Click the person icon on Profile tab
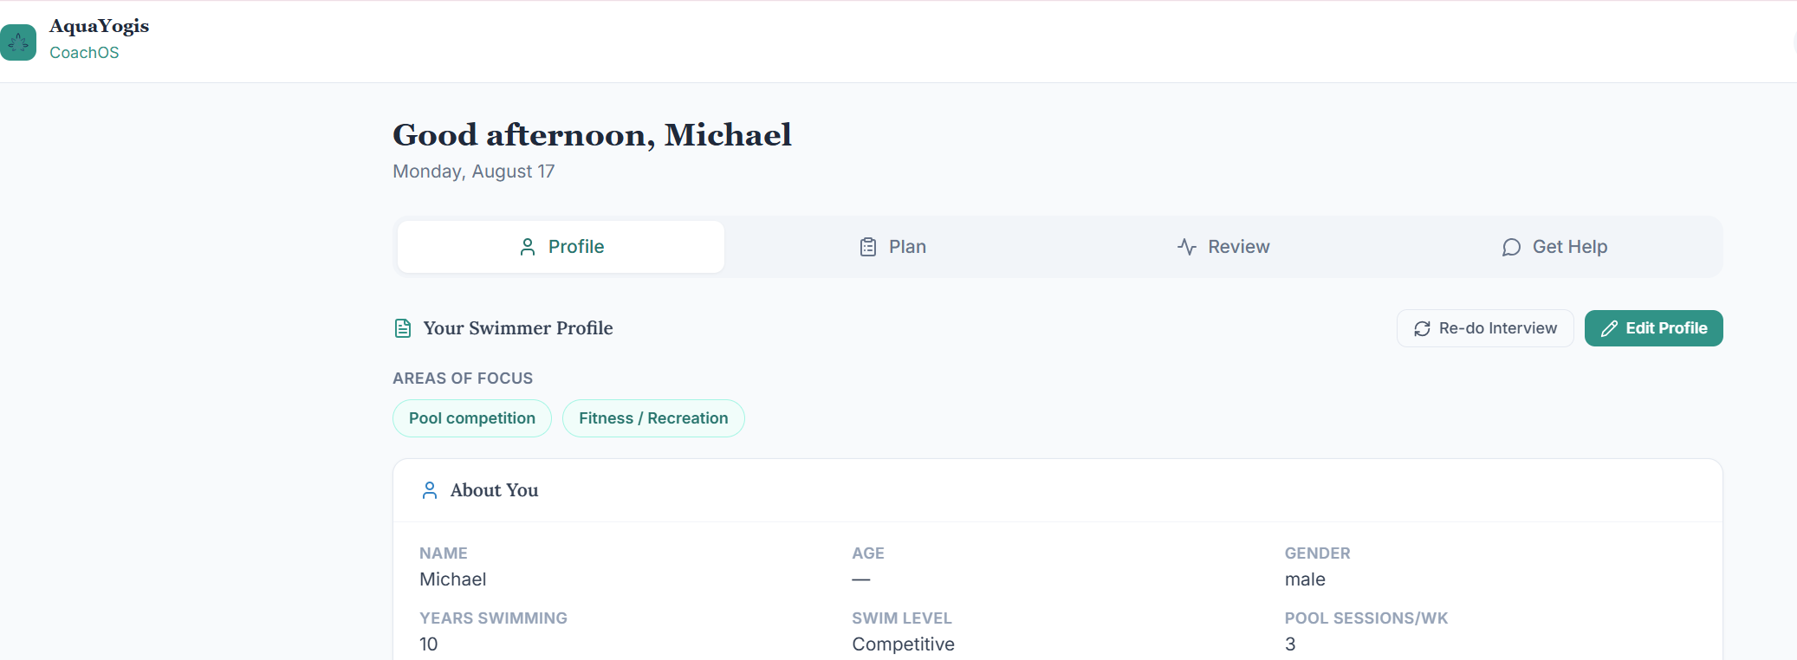The width and height of the screenshot is (1797, 660). (x=528, y=247)
